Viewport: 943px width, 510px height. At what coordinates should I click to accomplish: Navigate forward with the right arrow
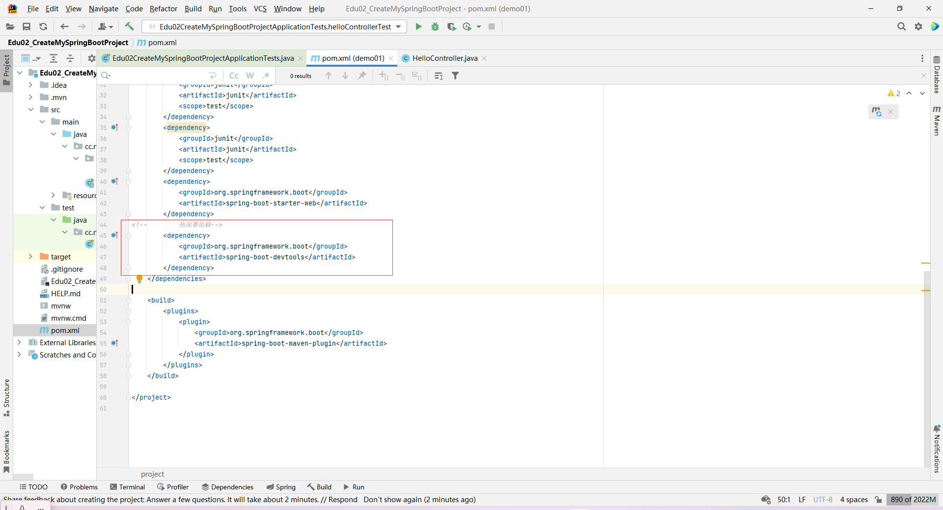(82, 26)
